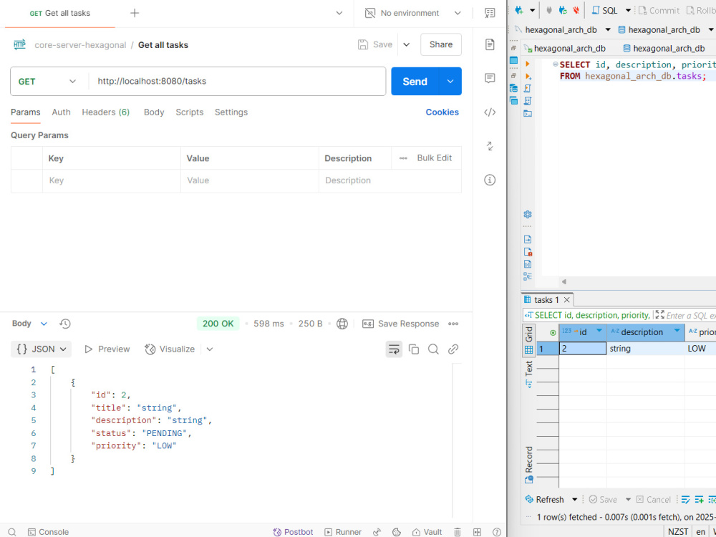Open the Postman find magnifier in status bar
The image size is (716, 537).
pyautogui.click(x=12, y=532)
